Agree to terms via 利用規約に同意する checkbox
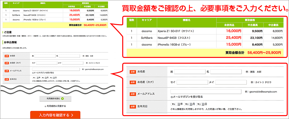The height and width of the screenshot is (119, 289). coord(45,106)
